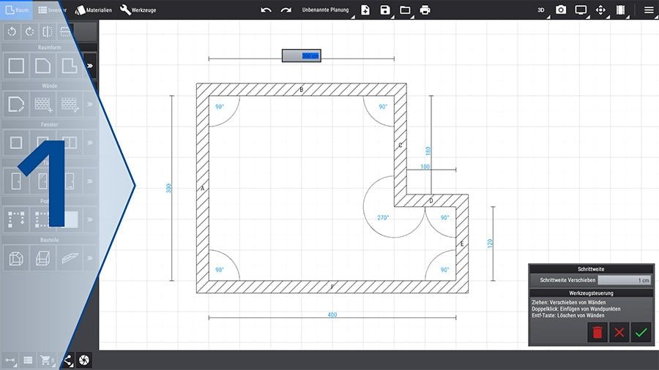Open a plan via the folder icon
659x370 pixels.
[405, 10]
